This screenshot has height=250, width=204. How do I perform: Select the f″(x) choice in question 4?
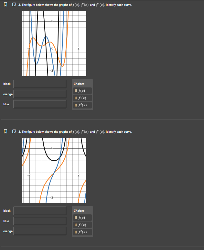(82, 232)
